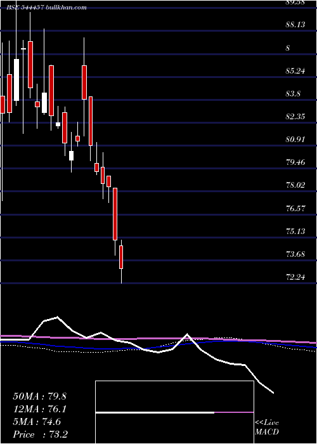Click the MACD histogram box
Image resolution: width=317 pixels, height=444 pixels.
coord(174,412)
